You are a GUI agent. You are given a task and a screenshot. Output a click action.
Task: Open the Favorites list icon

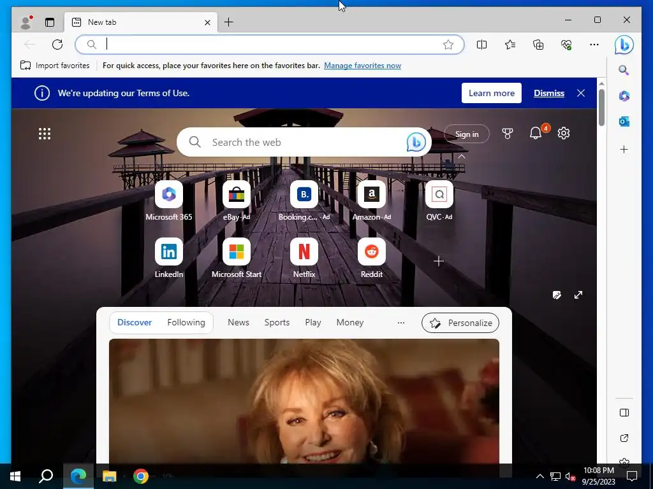coord(510,45)
